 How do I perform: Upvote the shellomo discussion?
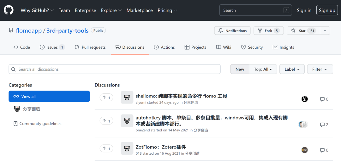tap(106, 97)
